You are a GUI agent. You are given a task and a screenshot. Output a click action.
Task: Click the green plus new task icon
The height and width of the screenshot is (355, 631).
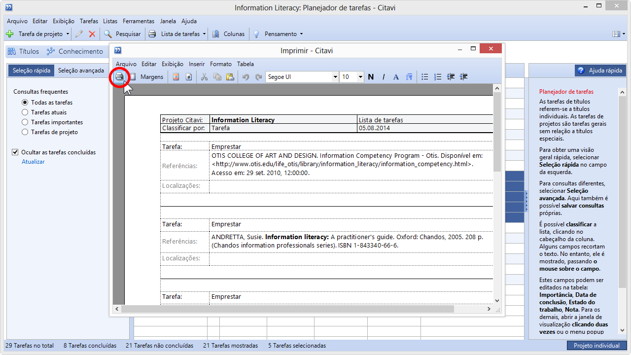(x=9, y=34)
